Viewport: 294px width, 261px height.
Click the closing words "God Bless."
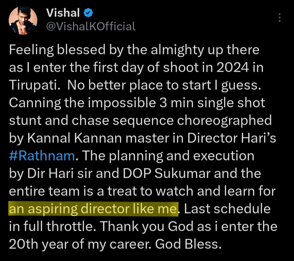[x=188, y=245]
